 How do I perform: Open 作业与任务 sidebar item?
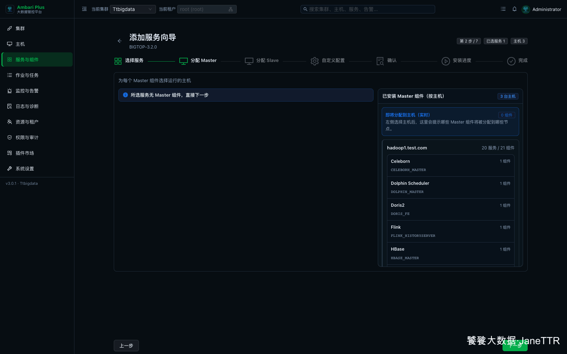point(37,75)
